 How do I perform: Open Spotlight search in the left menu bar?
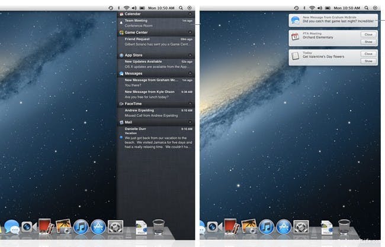click(181, 8)
